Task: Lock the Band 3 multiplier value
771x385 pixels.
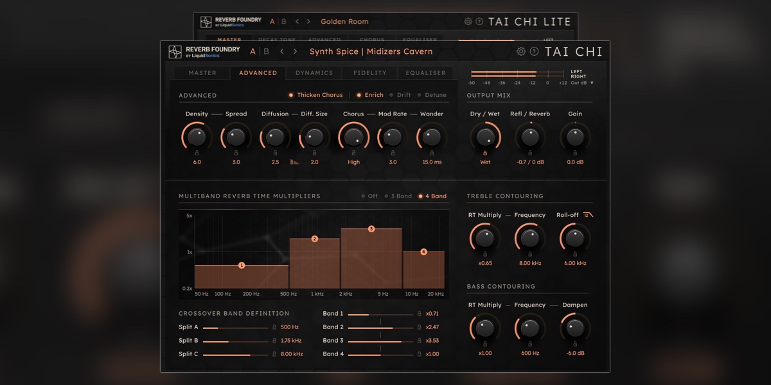Action: (x=419, y=341)
